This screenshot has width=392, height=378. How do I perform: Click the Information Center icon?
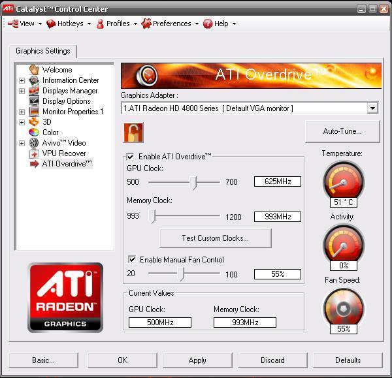pos(34,80)
